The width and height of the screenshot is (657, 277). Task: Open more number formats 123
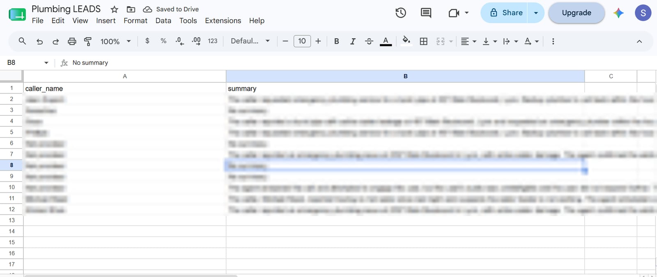(213, 41)
